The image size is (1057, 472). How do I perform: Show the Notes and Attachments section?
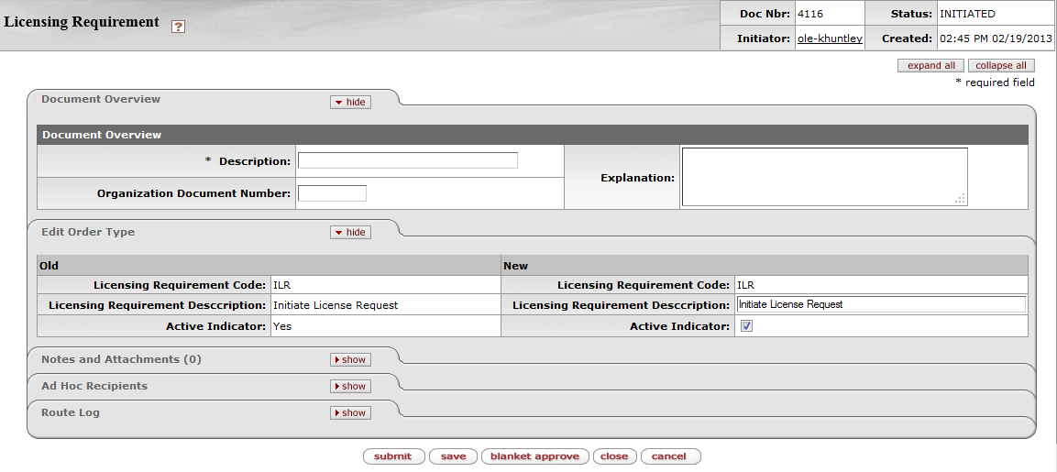tap(350, 360)
